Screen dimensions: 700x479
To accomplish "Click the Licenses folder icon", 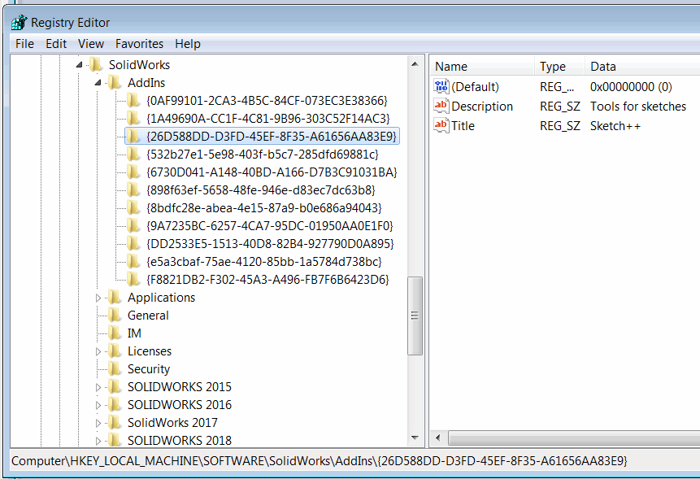I will (x=115, y=351).
